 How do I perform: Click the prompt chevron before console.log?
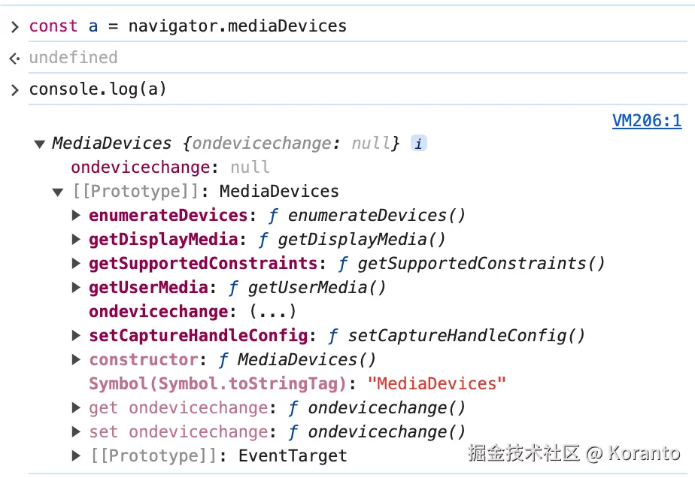tap(15, 90)
